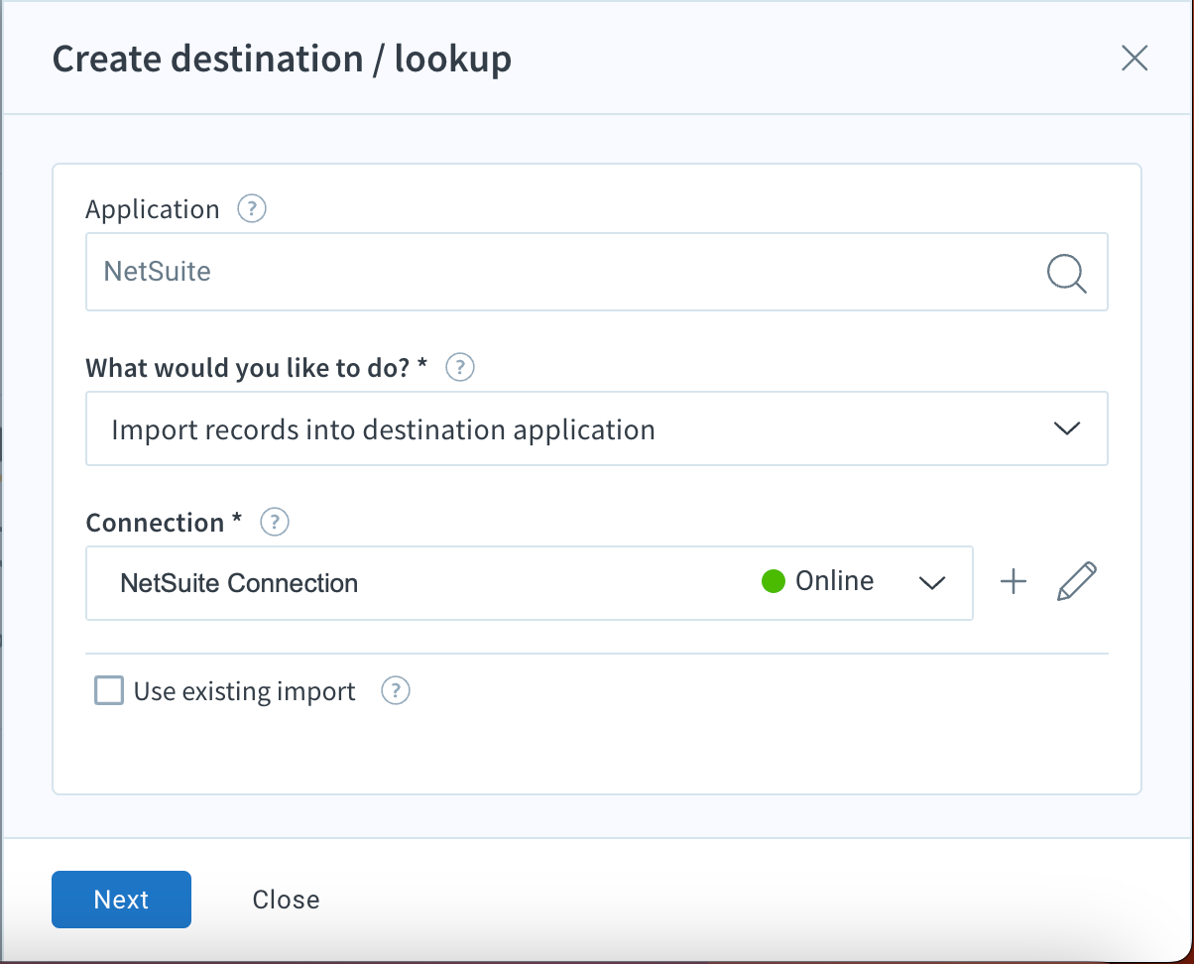This screenshot has width=1194, height=964.
Task: Click the 'What would you like to do?' label
Action: pyautogui.click(x=256, y=368)
